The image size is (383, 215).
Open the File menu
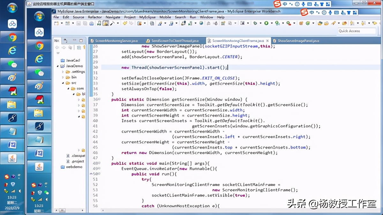tap(56, 17)
